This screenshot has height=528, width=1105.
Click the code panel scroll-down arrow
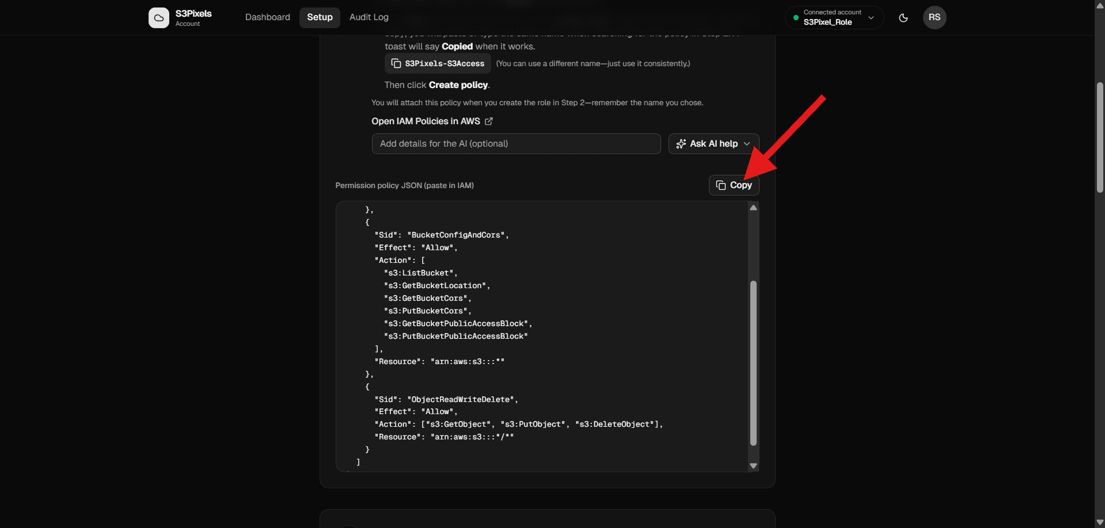click(x=753, y=465)
